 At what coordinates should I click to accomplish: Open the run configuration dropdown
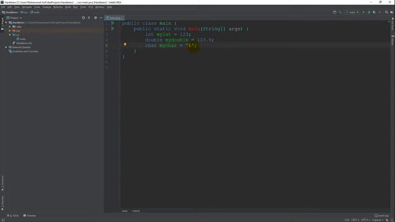(x=352, y=12)
